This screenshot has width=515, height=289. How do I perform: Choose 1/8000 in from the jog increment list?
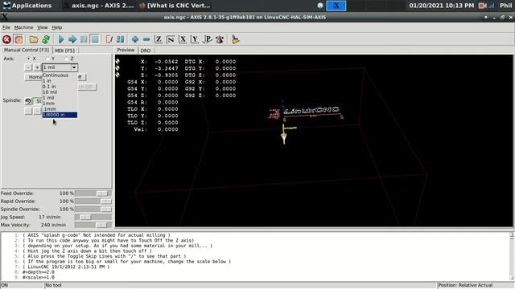tap(60, 115)
